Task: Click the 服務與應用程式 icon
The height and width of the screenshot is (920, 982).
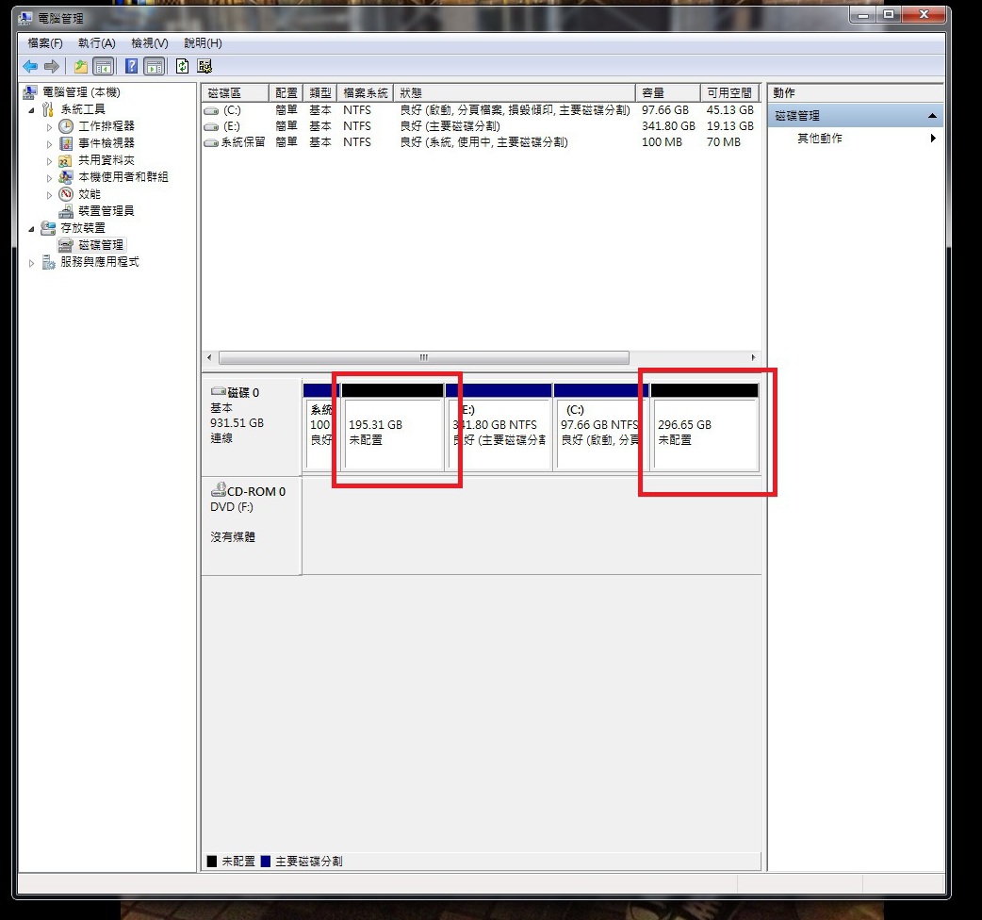Action: (x=48, y=262)
